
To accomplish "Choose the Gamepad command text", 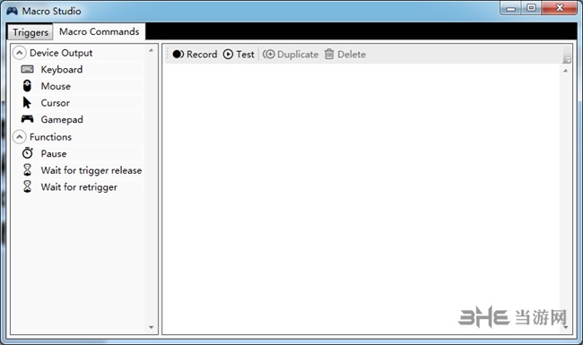I will coord(62,119).
